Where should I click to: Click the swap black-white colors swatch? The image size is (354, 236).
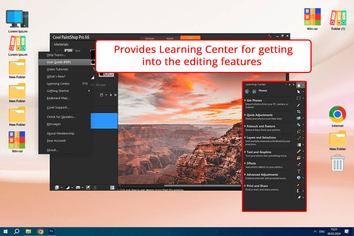pyautogui.click(x=93, y=77)
